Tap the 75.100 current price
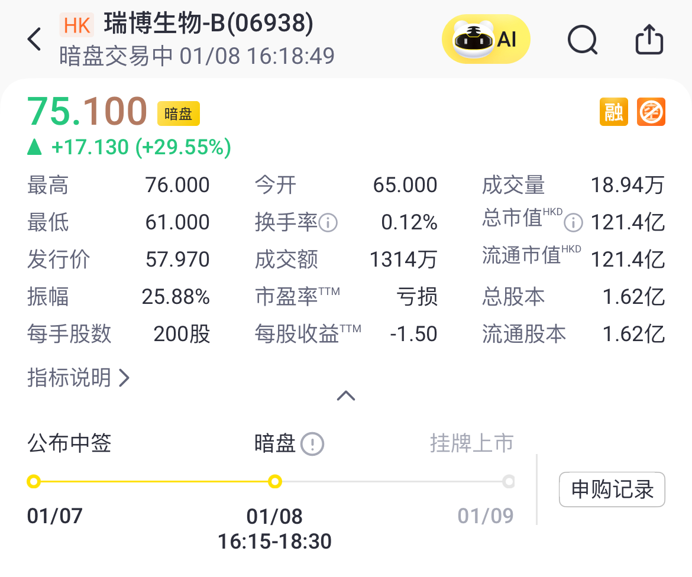Viewport: 692px width, 577px height. [87, 111]
